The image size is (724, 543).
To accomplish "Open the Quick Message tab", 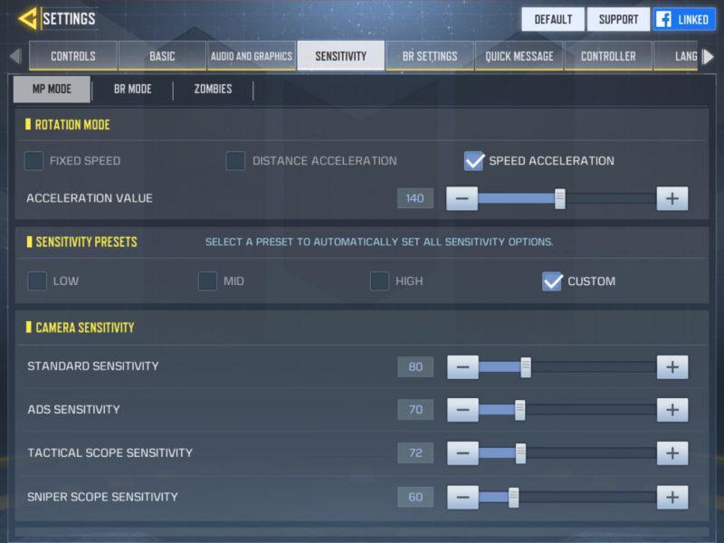I will [519, 56].
